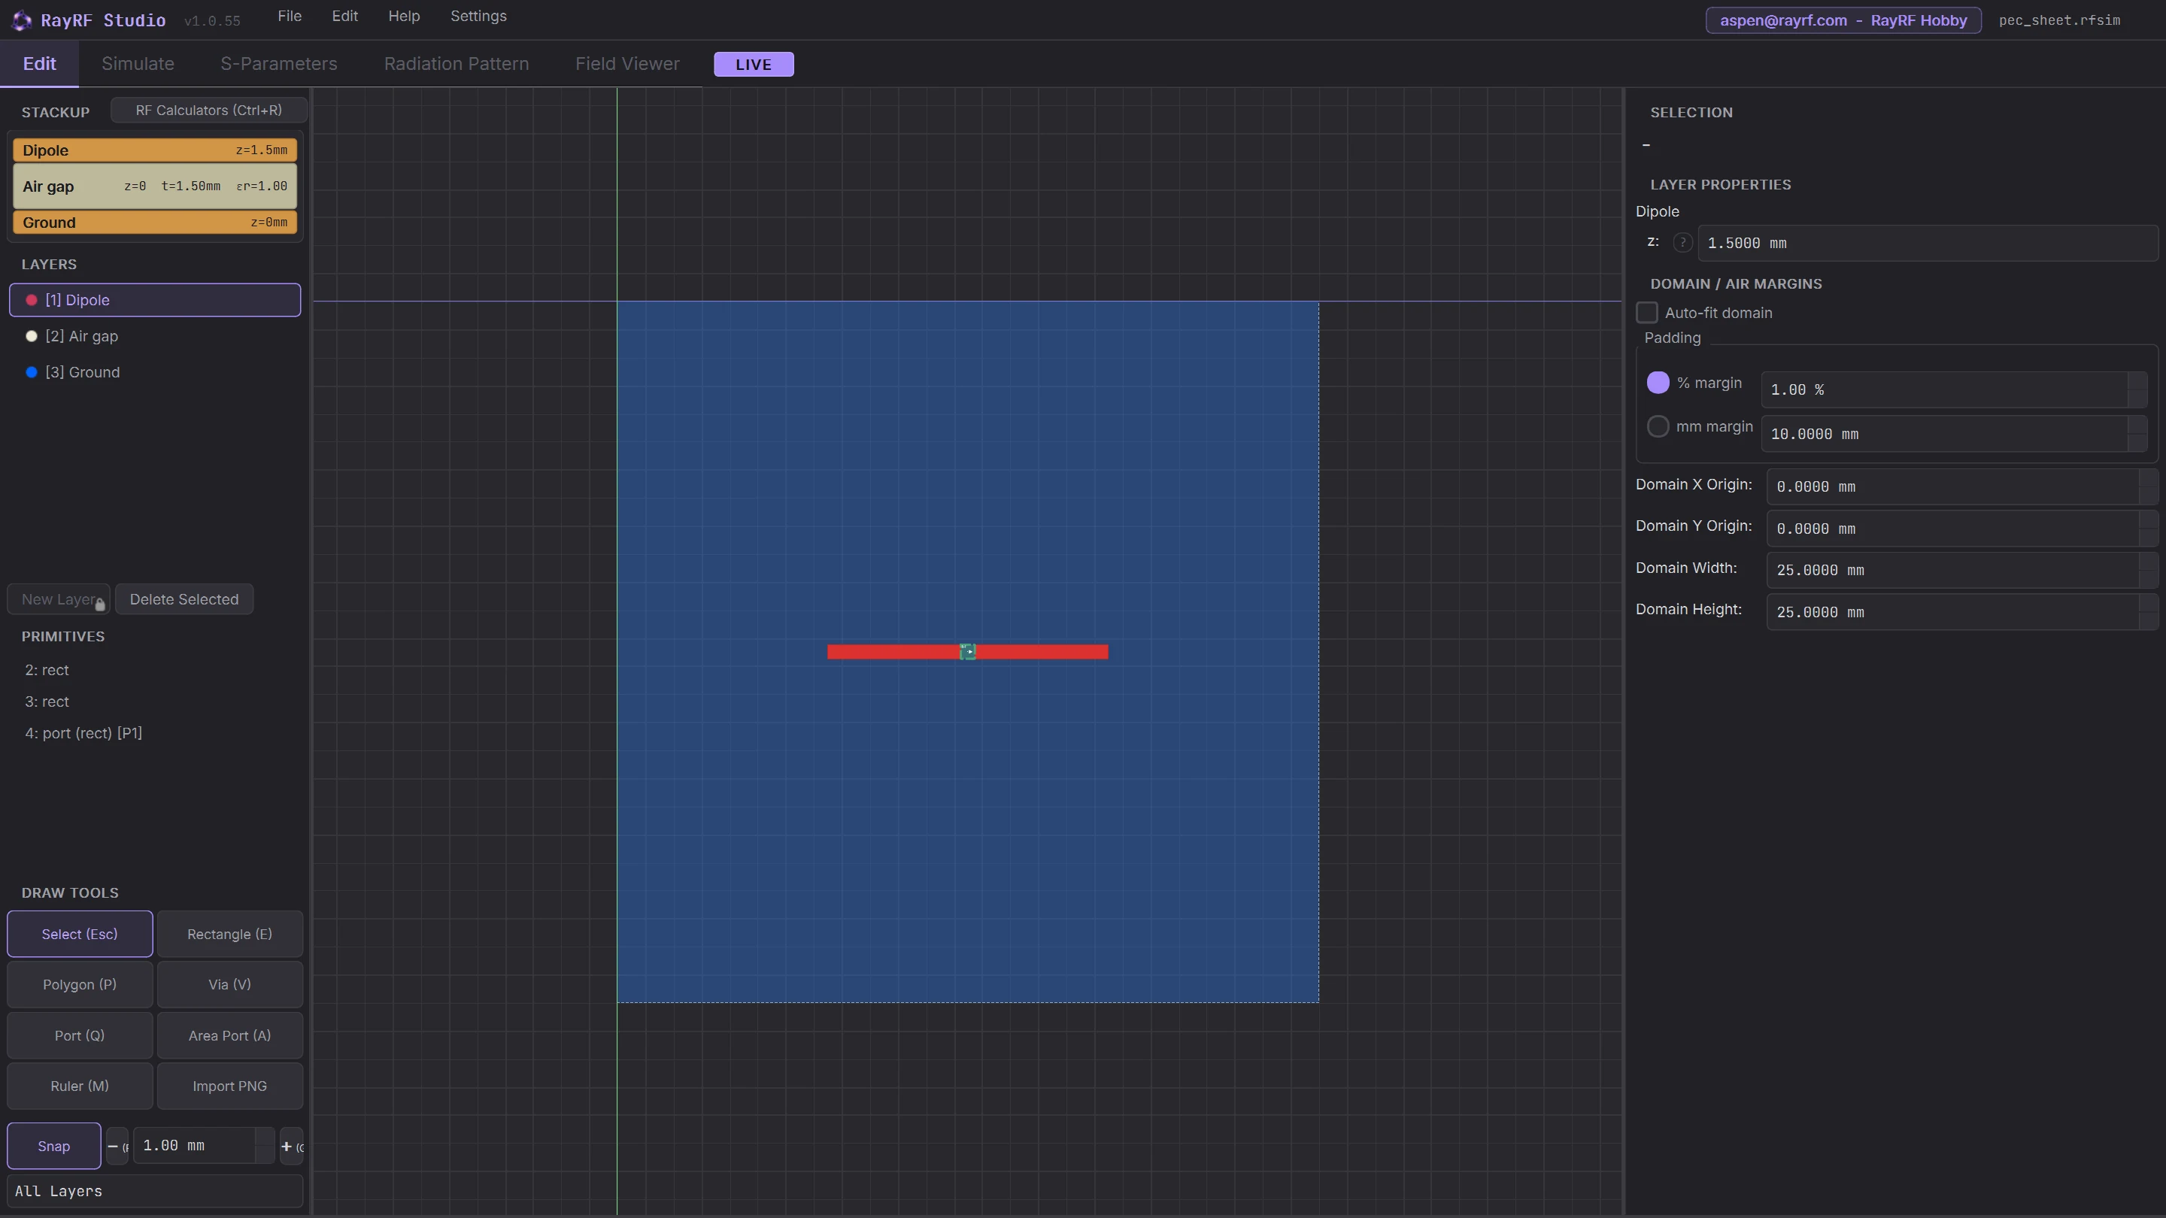Screen dimensions: 2166x1218
Task: Click the z help question-mark icon
Action: point(1682,243)
